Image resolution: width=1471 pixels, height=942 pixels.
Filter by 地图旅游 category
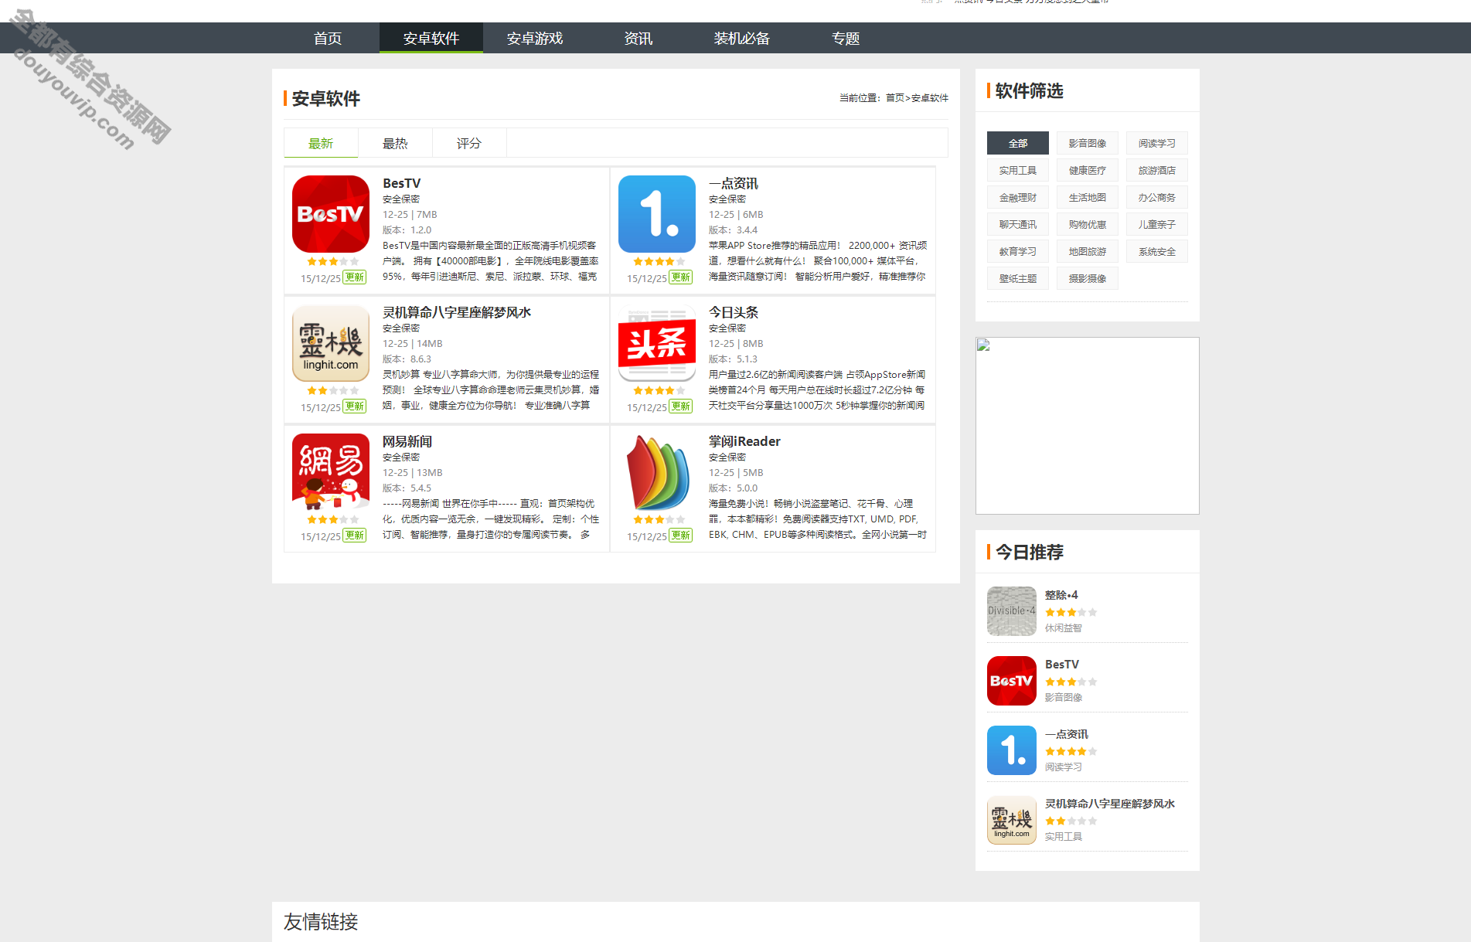(1088, 251)
